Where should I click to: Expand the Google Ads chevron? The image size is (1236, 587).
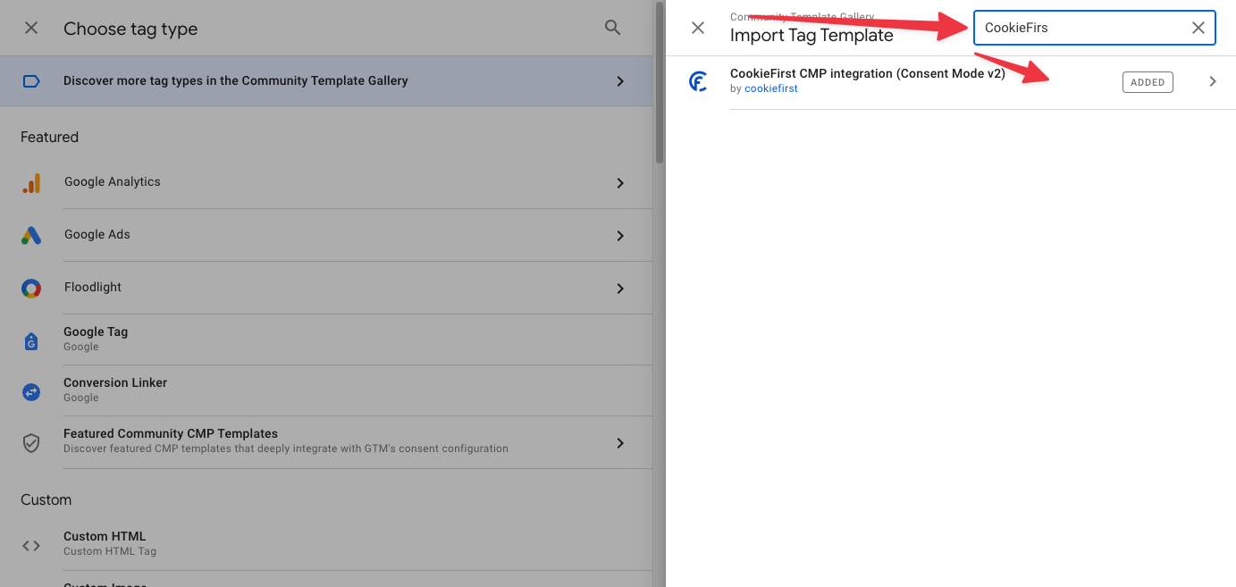[x=620, y=236]
